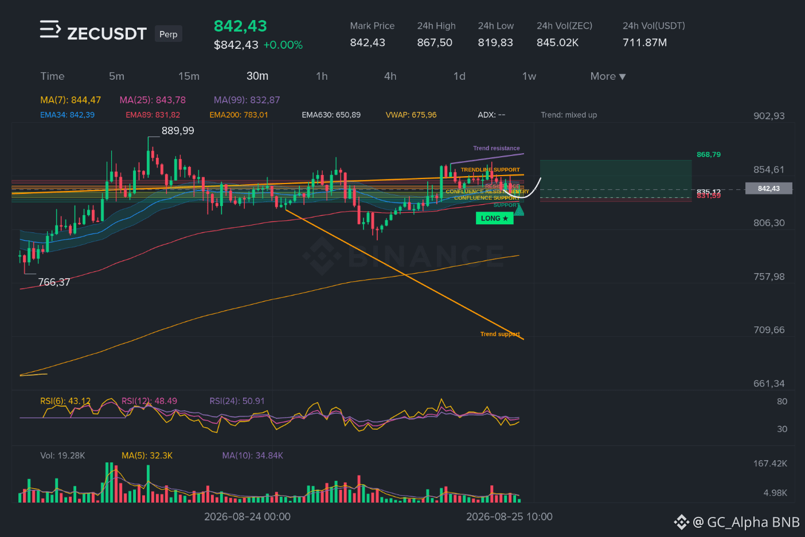Switch to the 4h interval

tap(390, 76)
